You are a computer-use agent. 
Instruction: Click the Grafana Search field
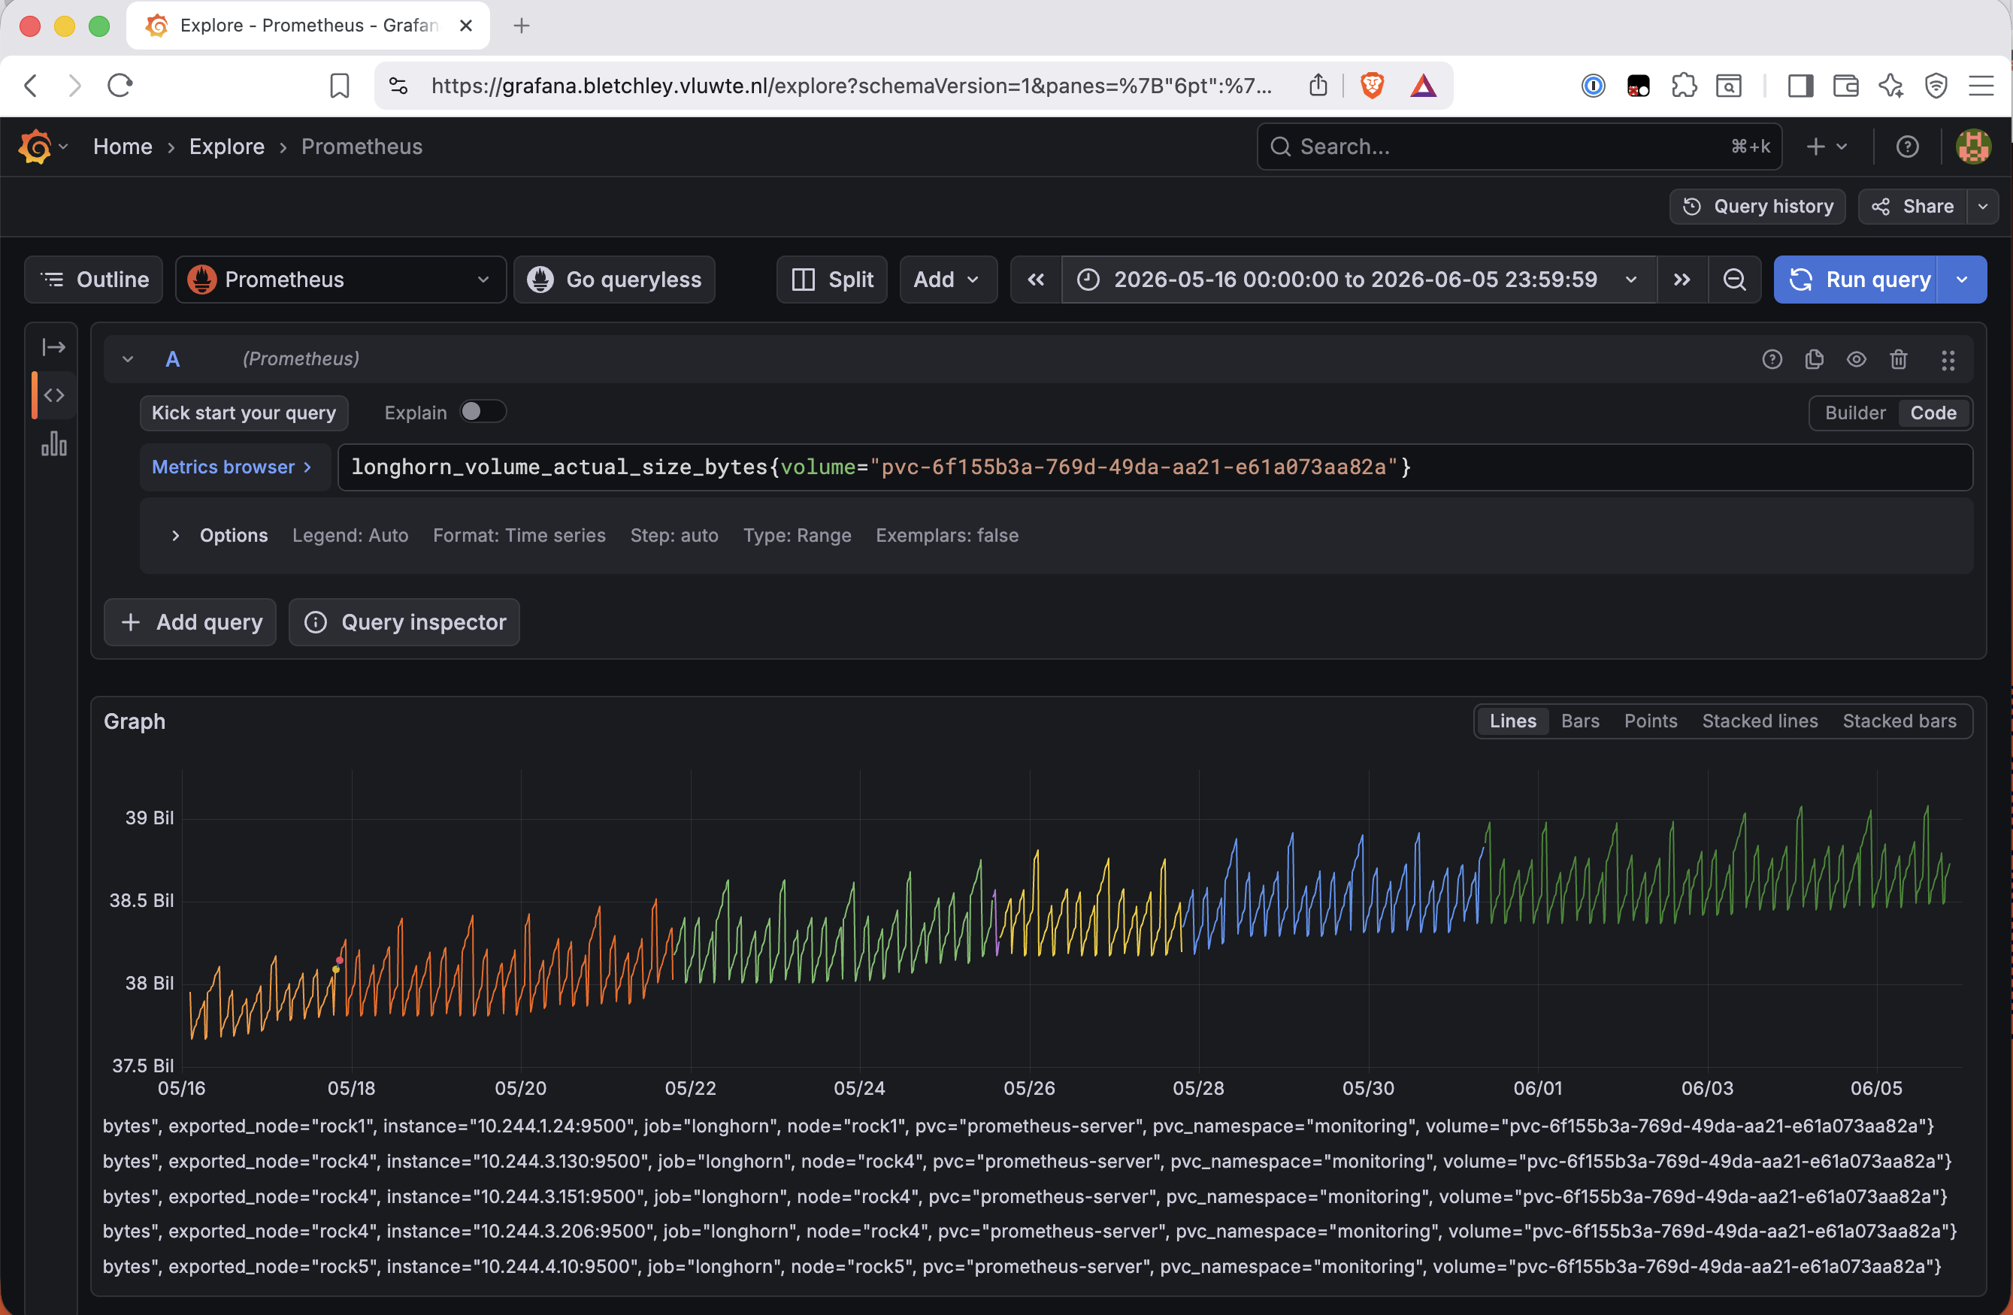(1520, 147)
